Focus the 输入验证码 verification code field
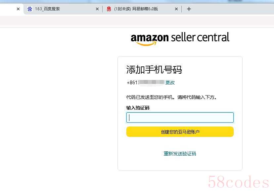 (x=180, y=117)
